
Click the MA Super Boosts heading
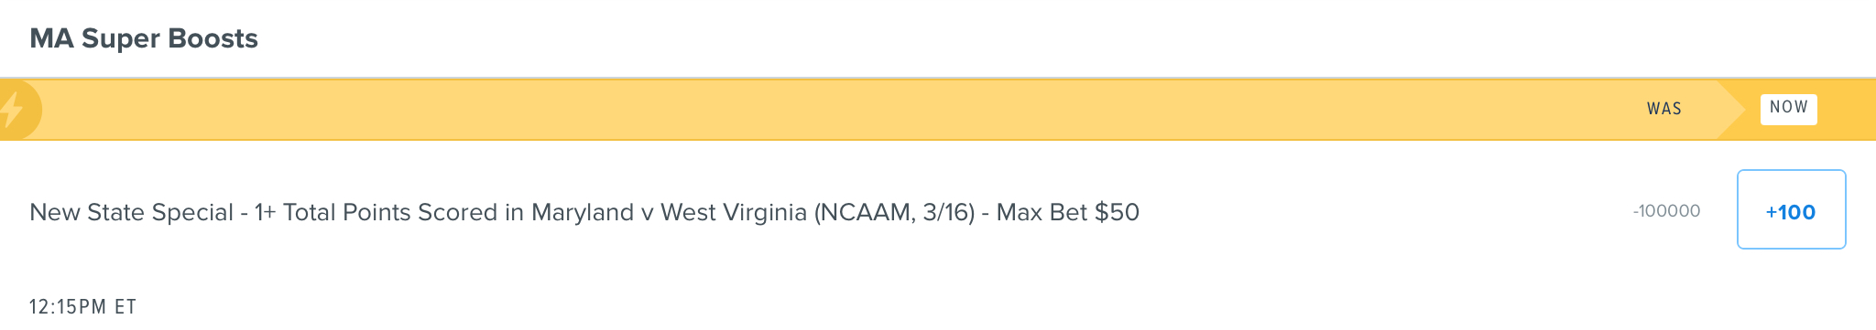tap(144, 38)
